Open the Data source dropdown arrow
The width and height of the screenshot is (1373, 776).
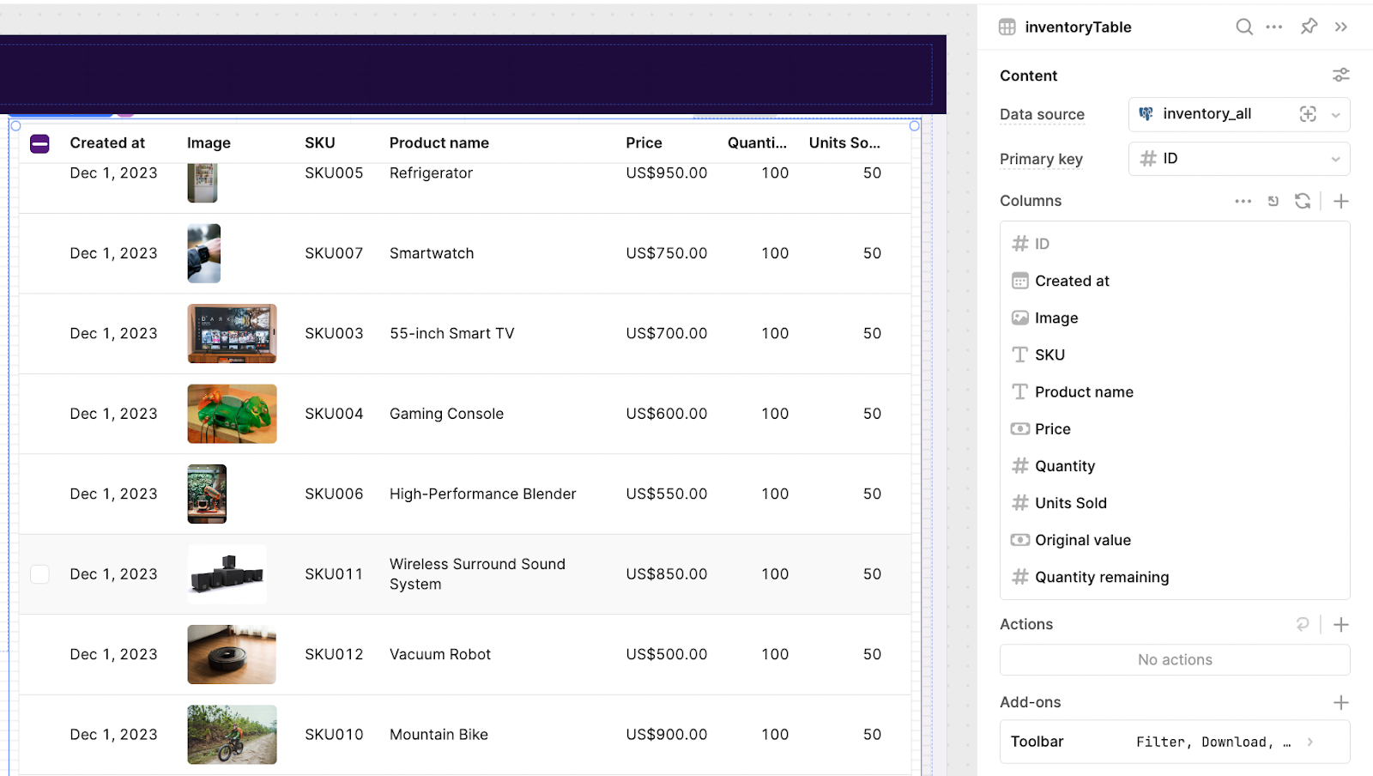[1336, 115]
